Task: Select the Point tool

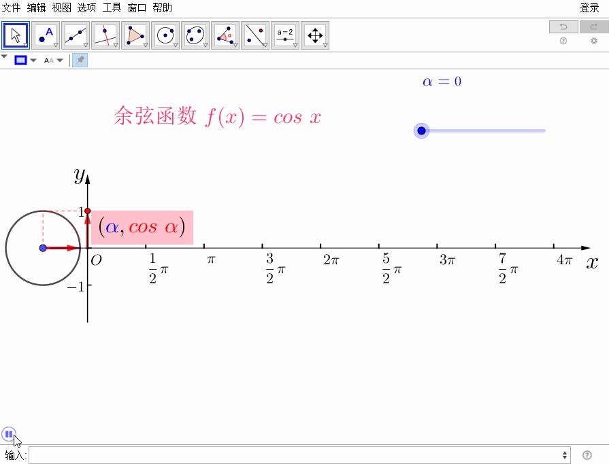Action: coord(46,35)
